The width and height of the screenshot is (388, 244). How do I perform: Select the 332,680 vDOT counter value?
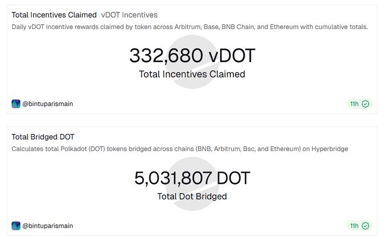tap(192, 56)
